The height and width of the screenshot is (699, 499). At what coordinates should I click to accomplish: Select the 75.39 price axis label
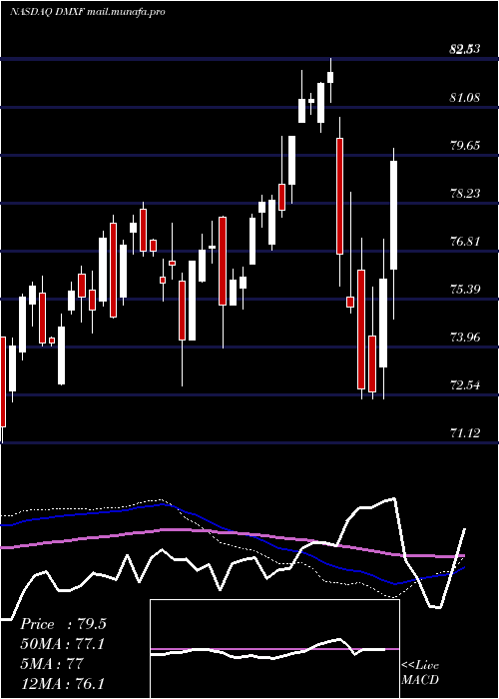click(x=465, y=289)
